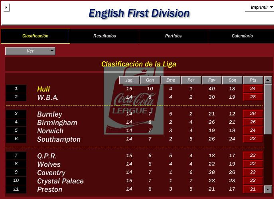Select Southampton in the league table
The image size is (274, 199).
tap(59, 139)
